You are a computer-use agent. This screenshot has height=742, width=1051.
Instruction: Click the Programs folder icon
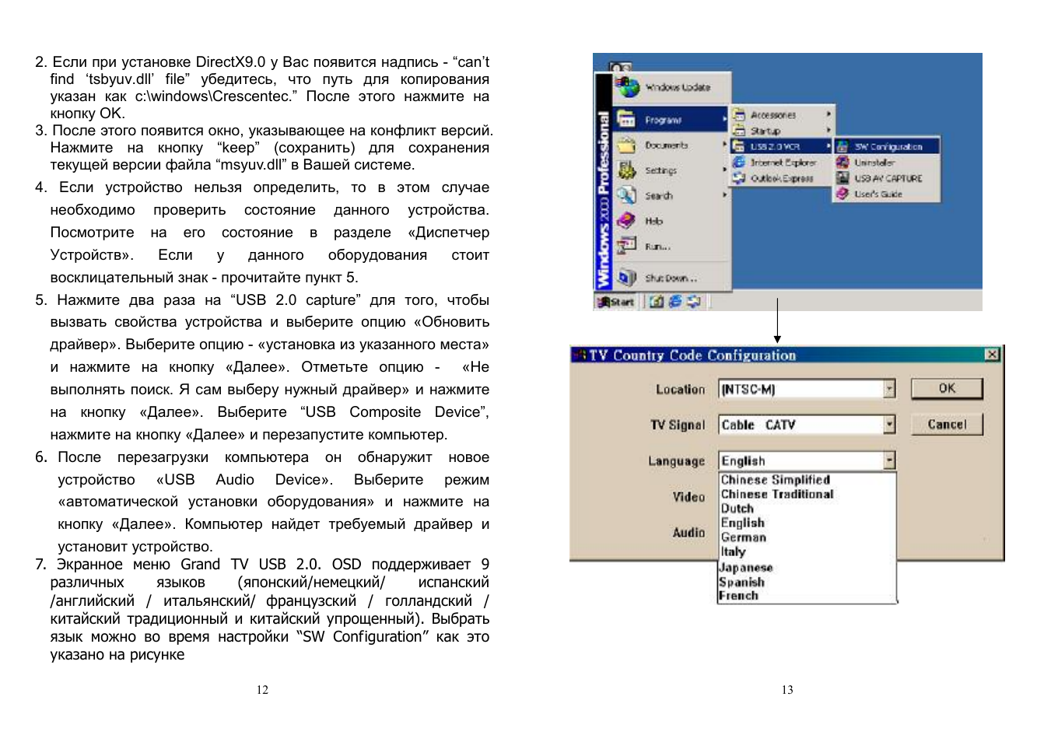click(x=626, y=119)
